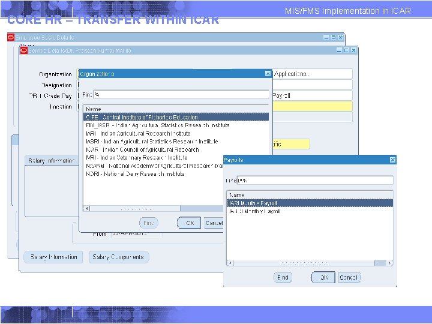
Task: Click right scroll arrow in Payrolls list
Action: tap(389, 263)
